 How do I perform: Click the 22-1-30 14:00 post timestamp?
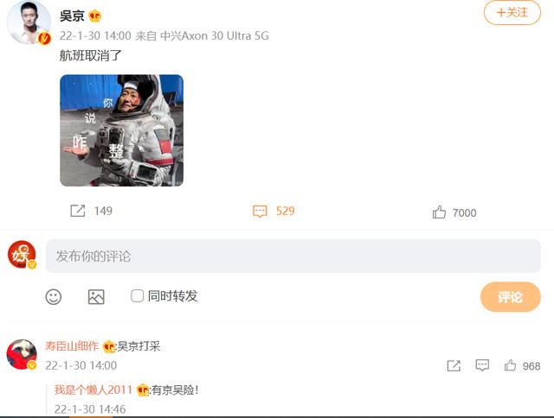pyautogui.click(x=95, y=35)
